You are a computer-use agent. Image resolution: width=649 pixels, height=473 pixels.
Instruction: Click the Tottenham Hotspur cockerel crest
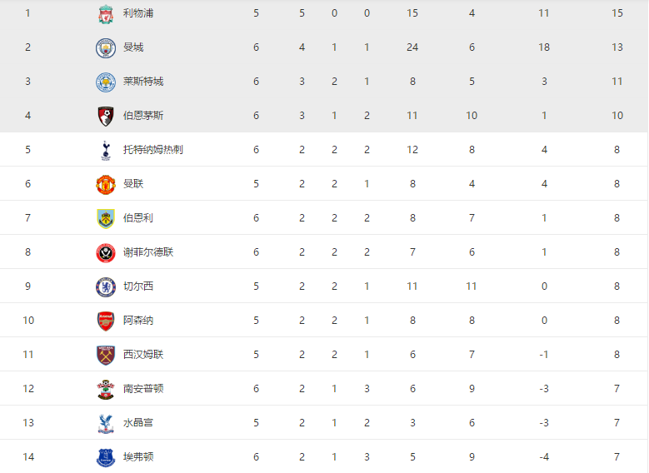(105, 150)
